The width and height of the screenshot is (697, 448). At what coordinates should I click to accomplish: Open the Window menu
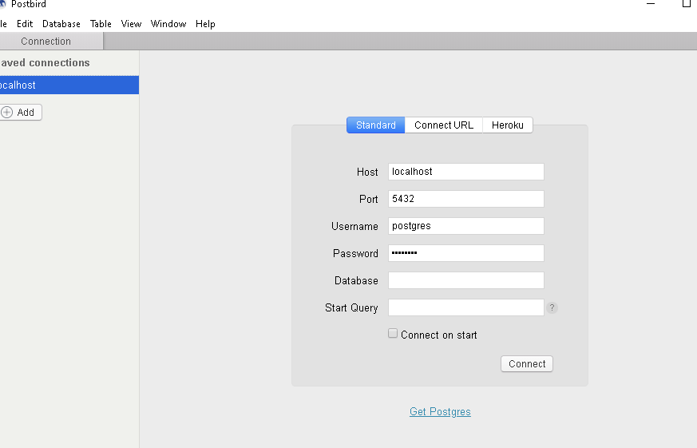pyautogui.click(x=168, y=24)
